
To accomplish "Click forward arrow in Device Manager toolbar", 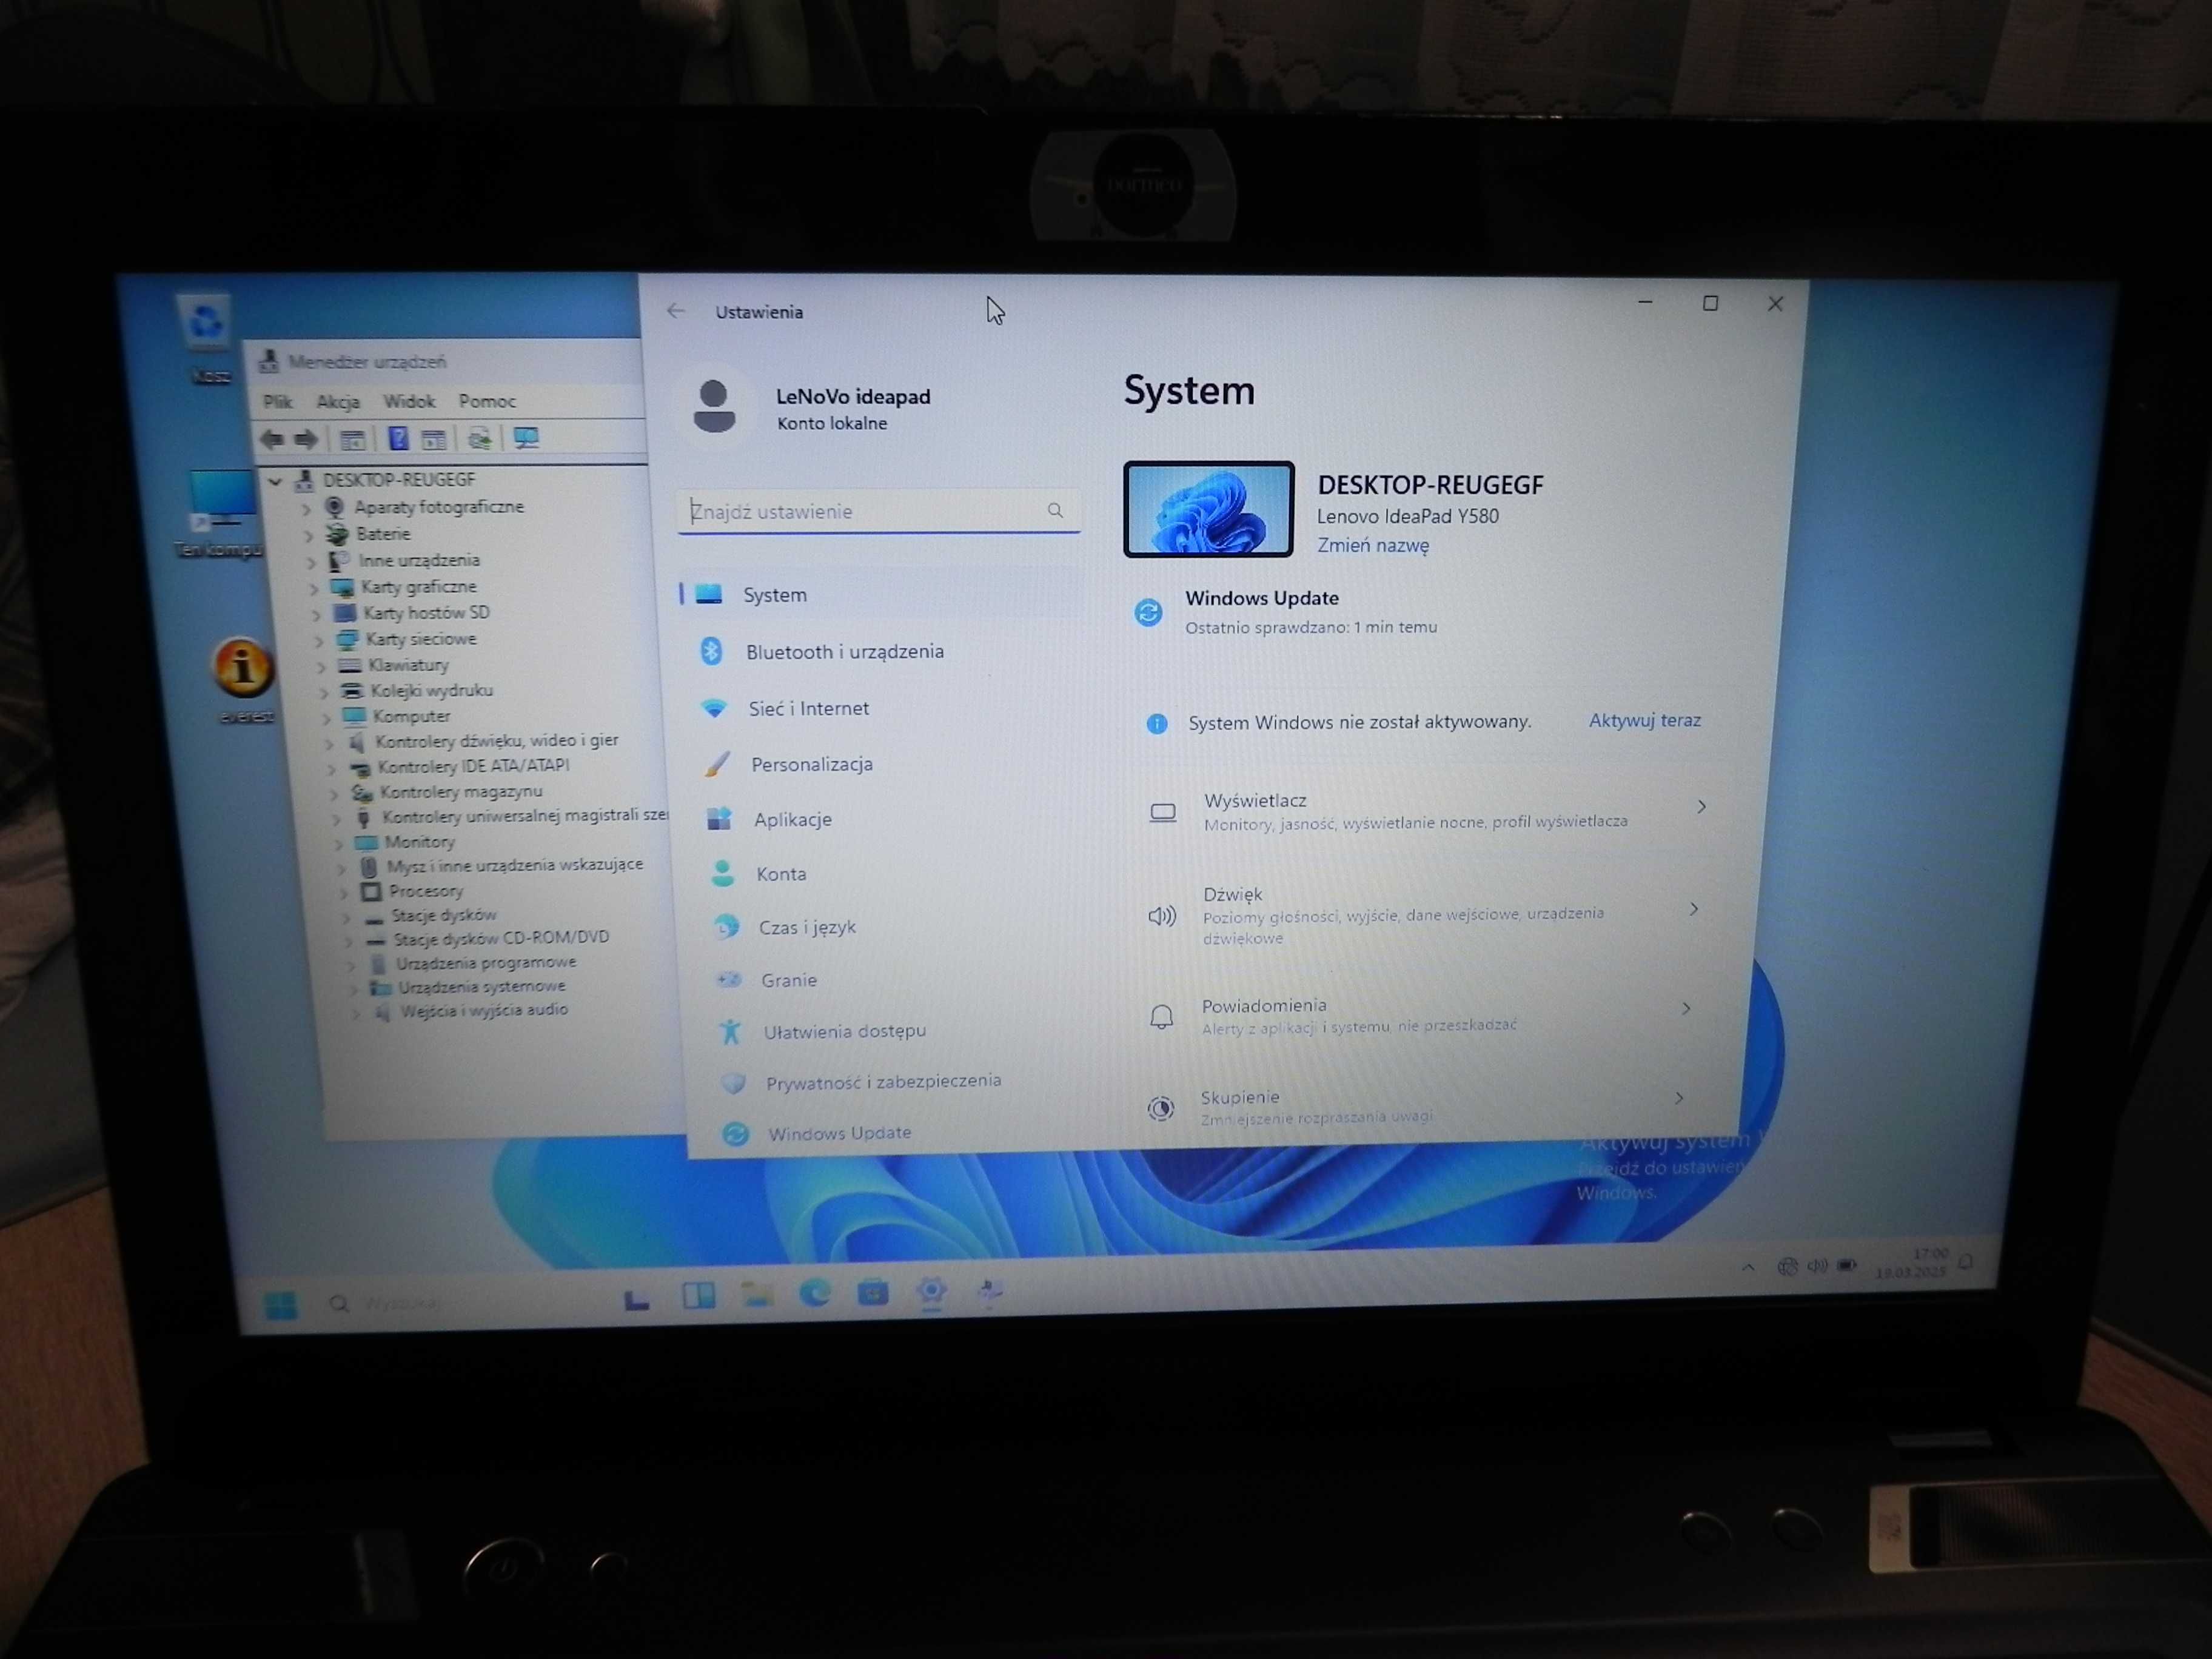I will pos(306,439).
